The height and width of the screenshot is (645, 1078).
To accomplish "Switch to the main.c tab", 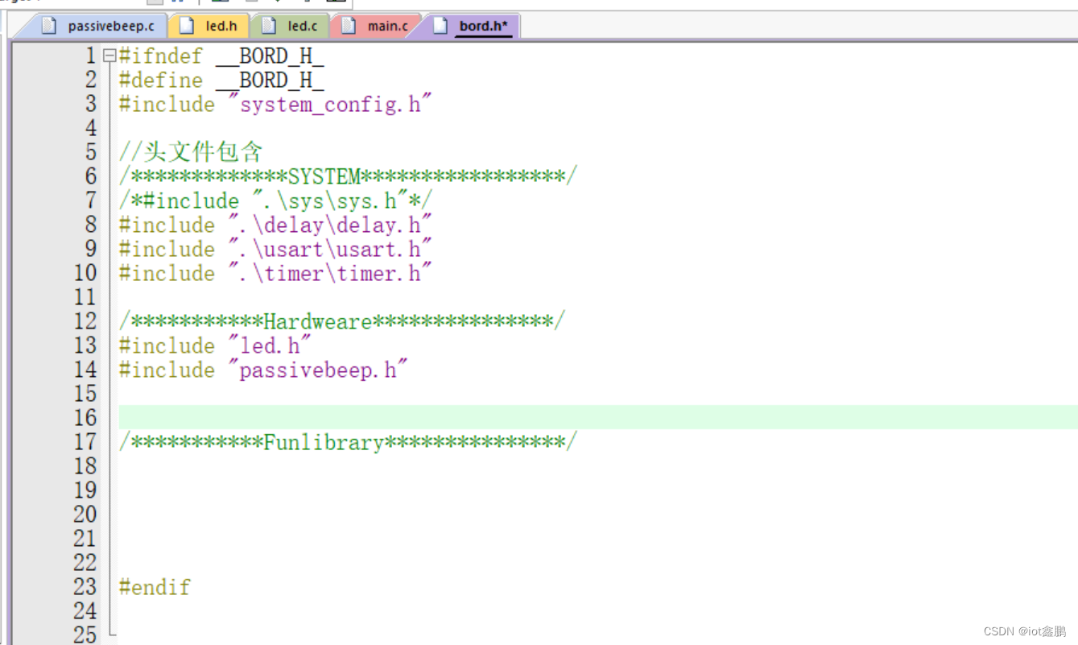I will click(x=376, y=26).
